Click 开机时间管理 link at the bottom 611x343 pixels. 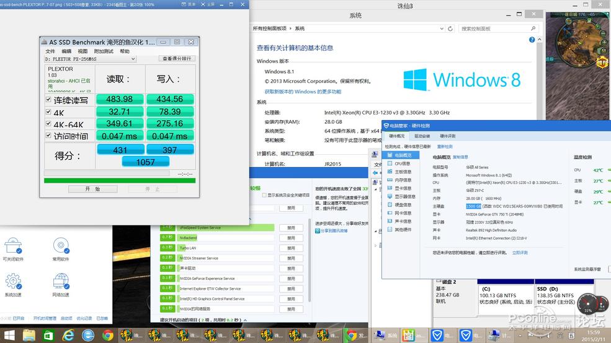point(45,318)
